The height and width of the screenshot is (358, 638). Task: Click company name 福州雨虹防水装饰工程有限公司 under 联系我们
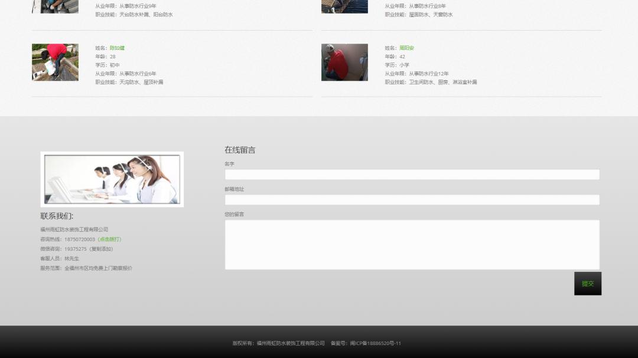pos(74,229)
